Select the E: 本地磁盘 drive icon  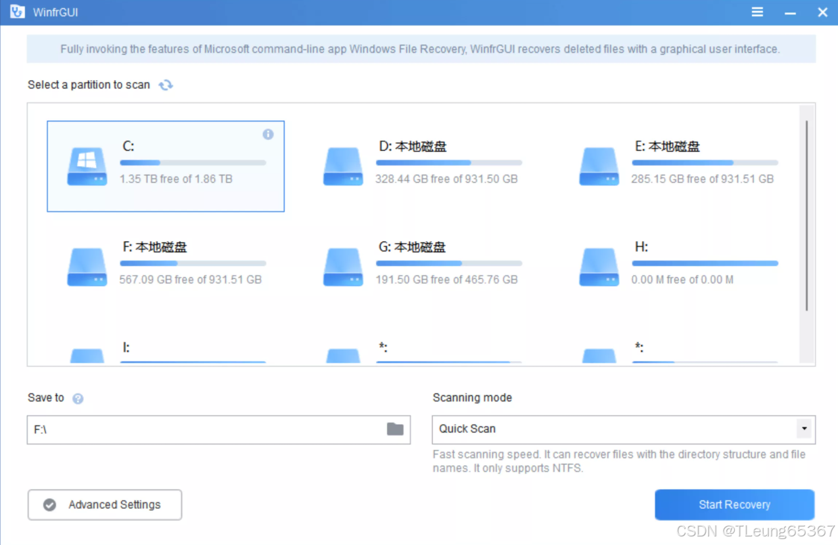tap(599, 166)
